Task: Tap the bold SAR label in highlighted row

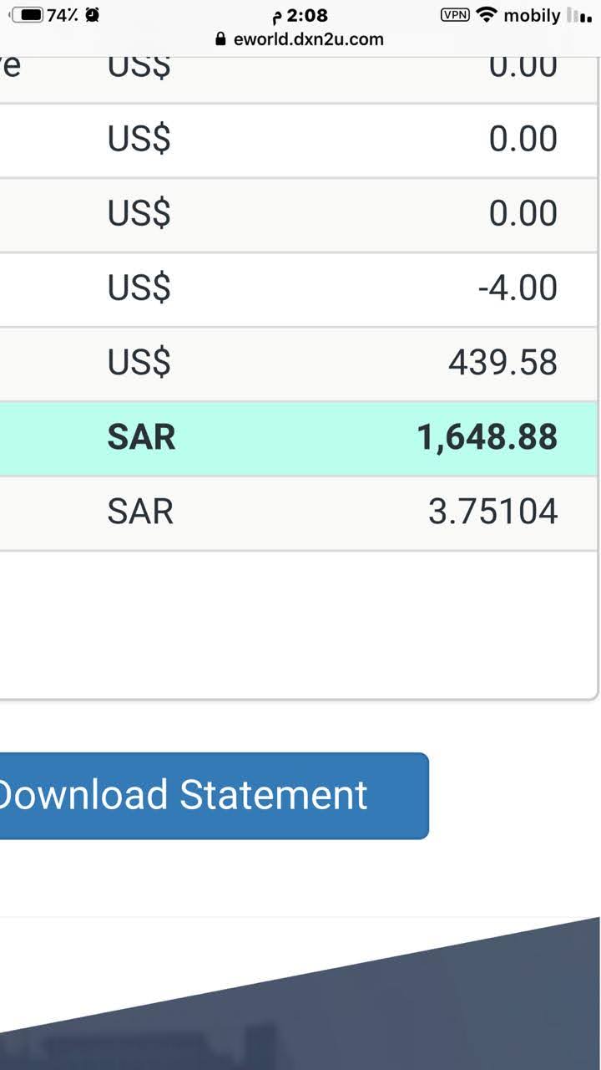Action: click(x=141, y=437)
